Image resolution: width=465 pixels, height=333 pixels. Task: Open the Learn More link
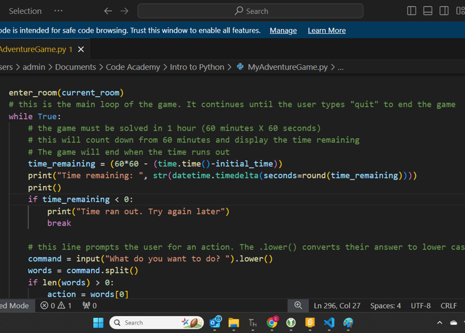[x=326, y=30]
